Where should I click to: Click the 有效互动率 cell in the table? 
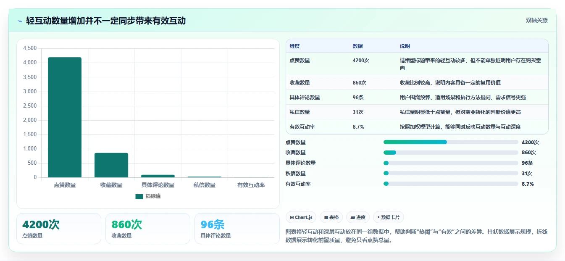point(302,127)
